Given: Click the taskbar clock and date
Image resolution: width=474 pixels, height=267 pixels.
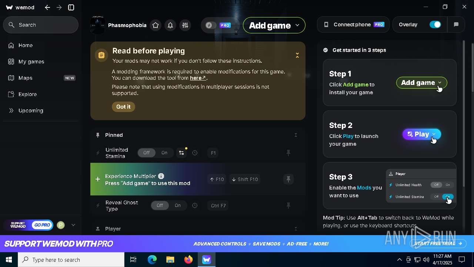Looking at the screenshot, I should coord(442,260).
